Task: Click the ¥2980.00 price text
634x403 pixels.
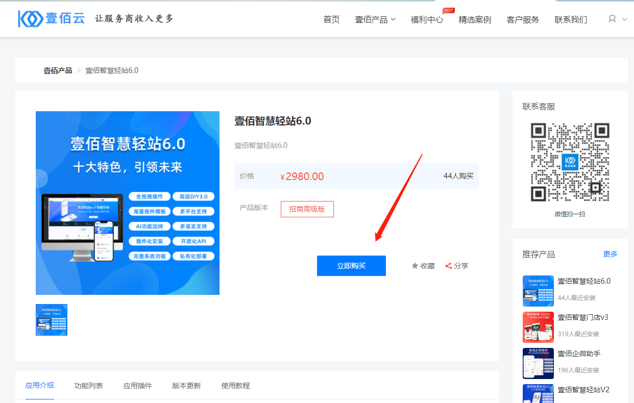Action: pyautogui.click(x=302, y=177)
